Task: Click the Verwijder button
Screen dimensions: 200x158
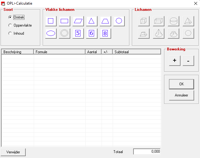Action: pos(13,152)
